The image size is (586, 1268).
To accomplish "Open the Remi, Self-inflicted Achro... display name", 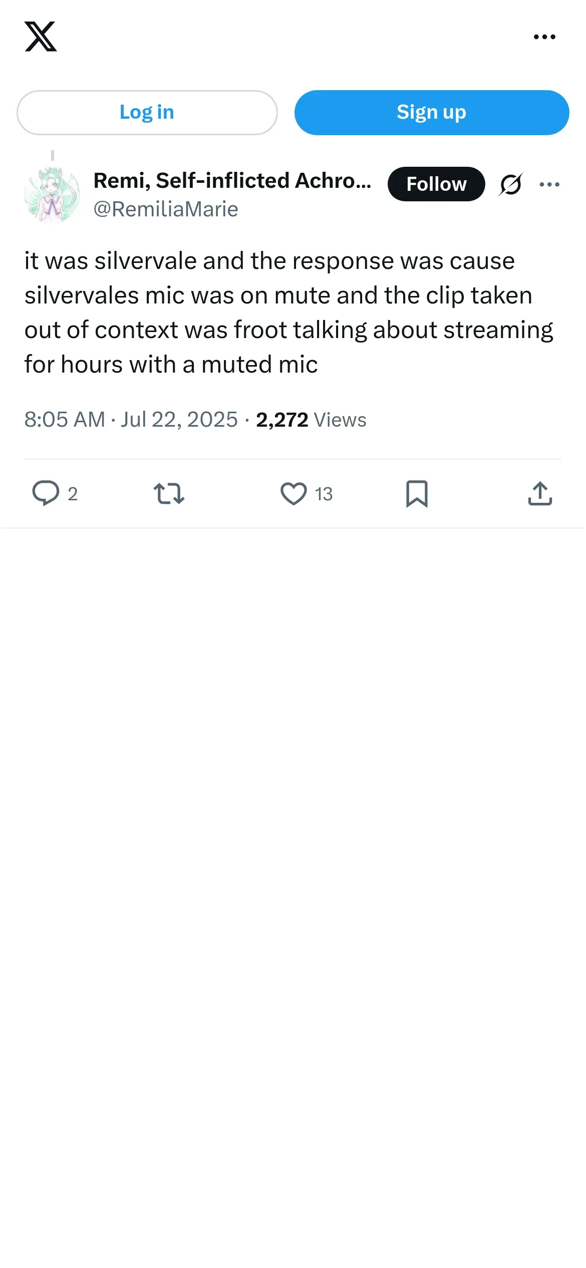I will pyautogui.click(x=232, y=181).
